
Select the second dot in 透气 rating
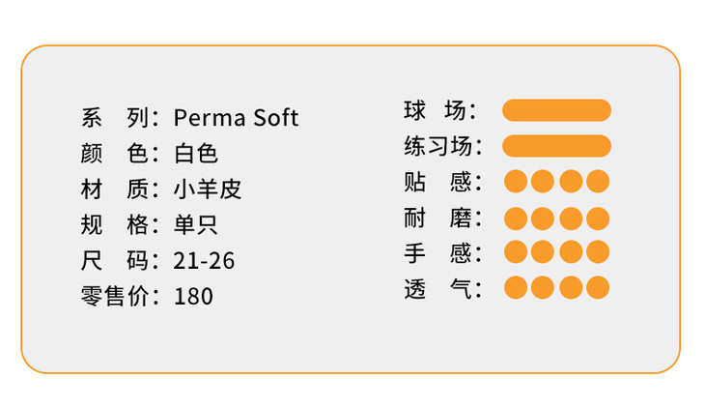tap(543, 287)
